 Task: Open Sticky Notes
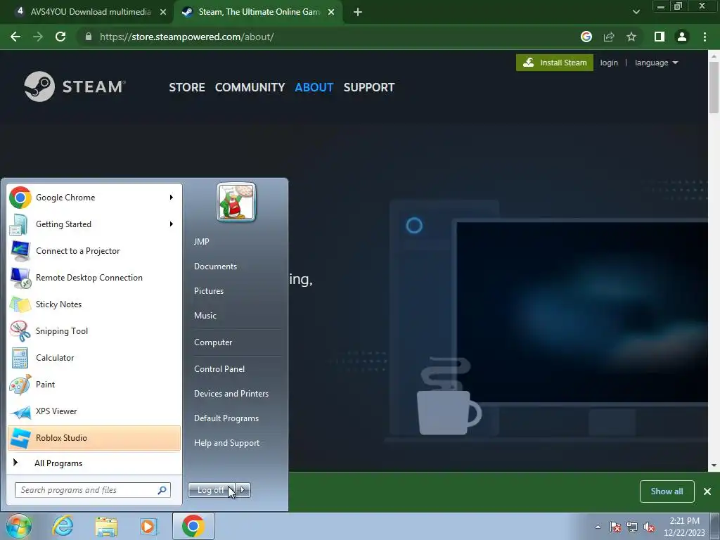click(x=94, y=304)
